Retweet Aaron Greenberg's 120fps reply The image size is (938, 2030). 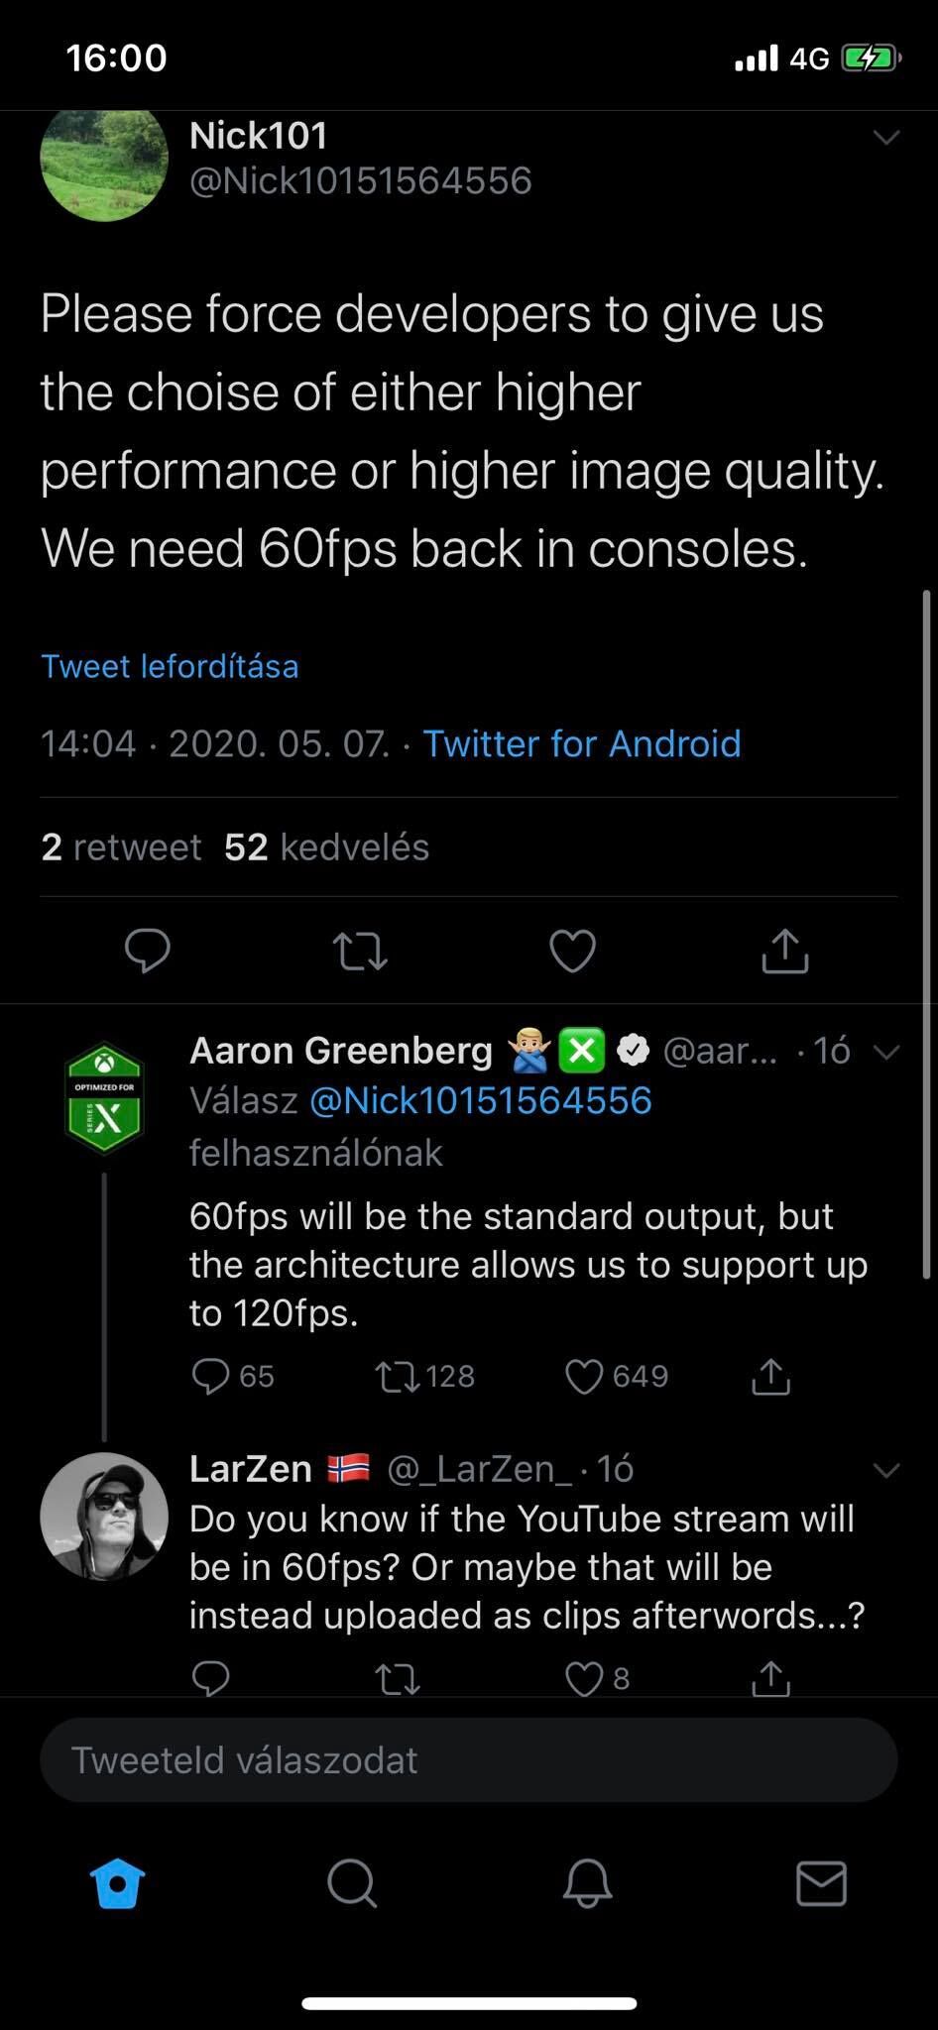(399, 1376)
